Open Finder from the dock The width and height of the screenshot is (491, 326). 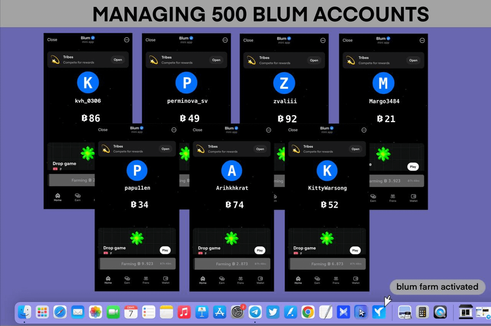(24, 312)
